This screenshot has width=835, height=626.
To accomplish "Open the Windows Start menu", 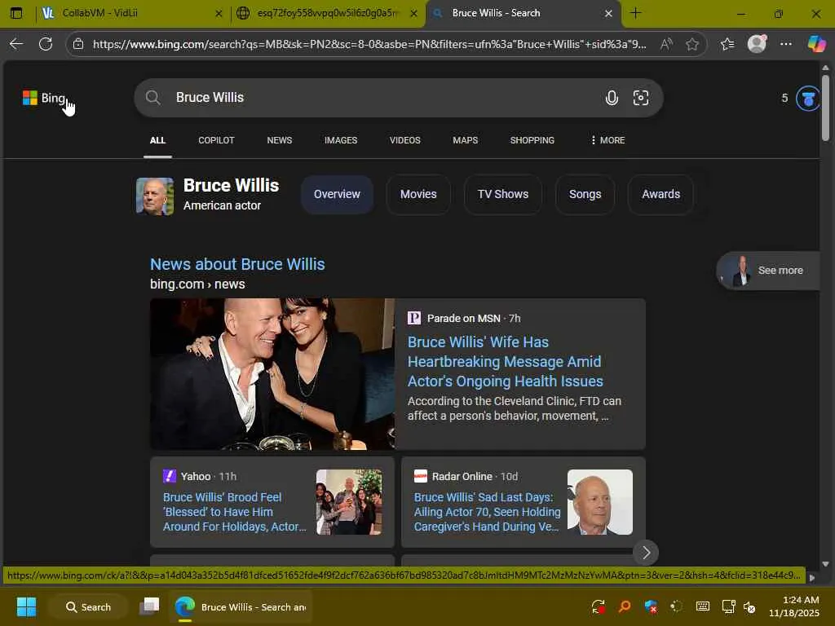I will [x=26, y=606].
